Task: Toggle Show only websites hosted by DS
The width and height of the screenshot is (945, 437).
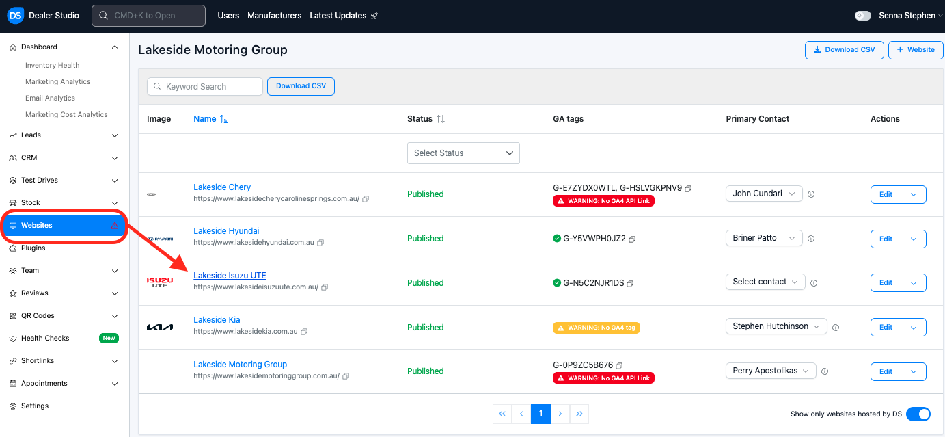Action: pyautogui.click(x=918, y=414)
